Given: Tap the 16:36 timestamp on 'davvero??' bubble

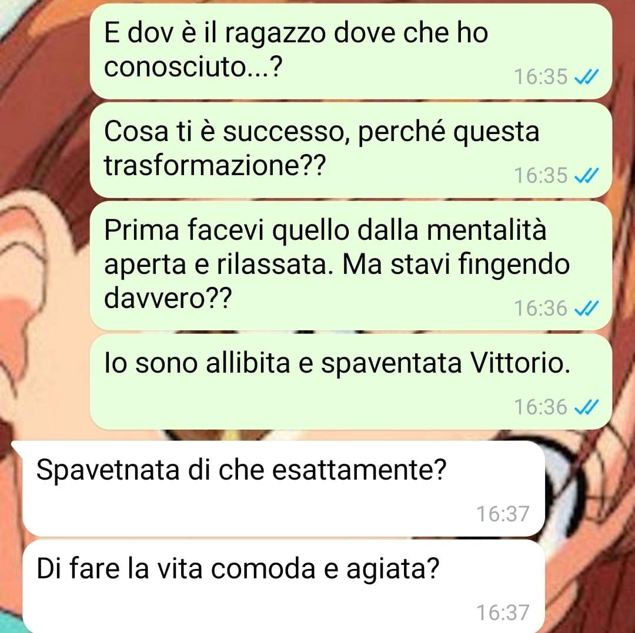Looking at the screenshot, I should point(541,309).
